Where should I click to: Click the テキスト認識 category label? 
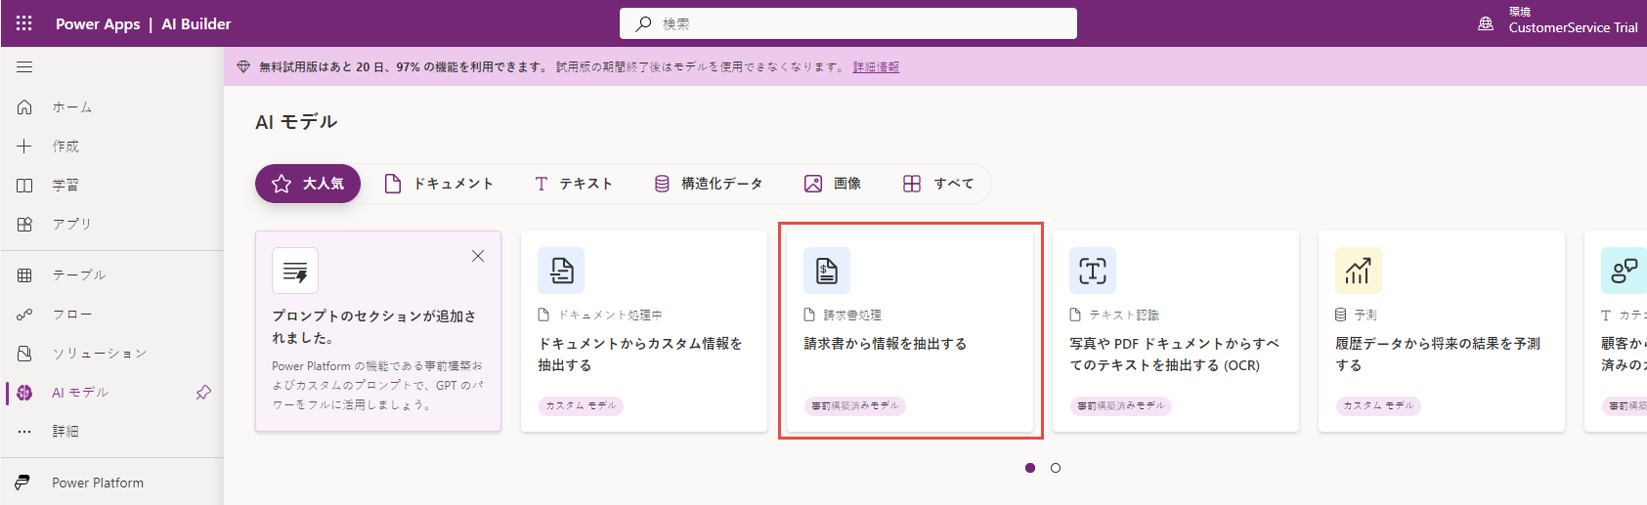tap(1124, 315)
